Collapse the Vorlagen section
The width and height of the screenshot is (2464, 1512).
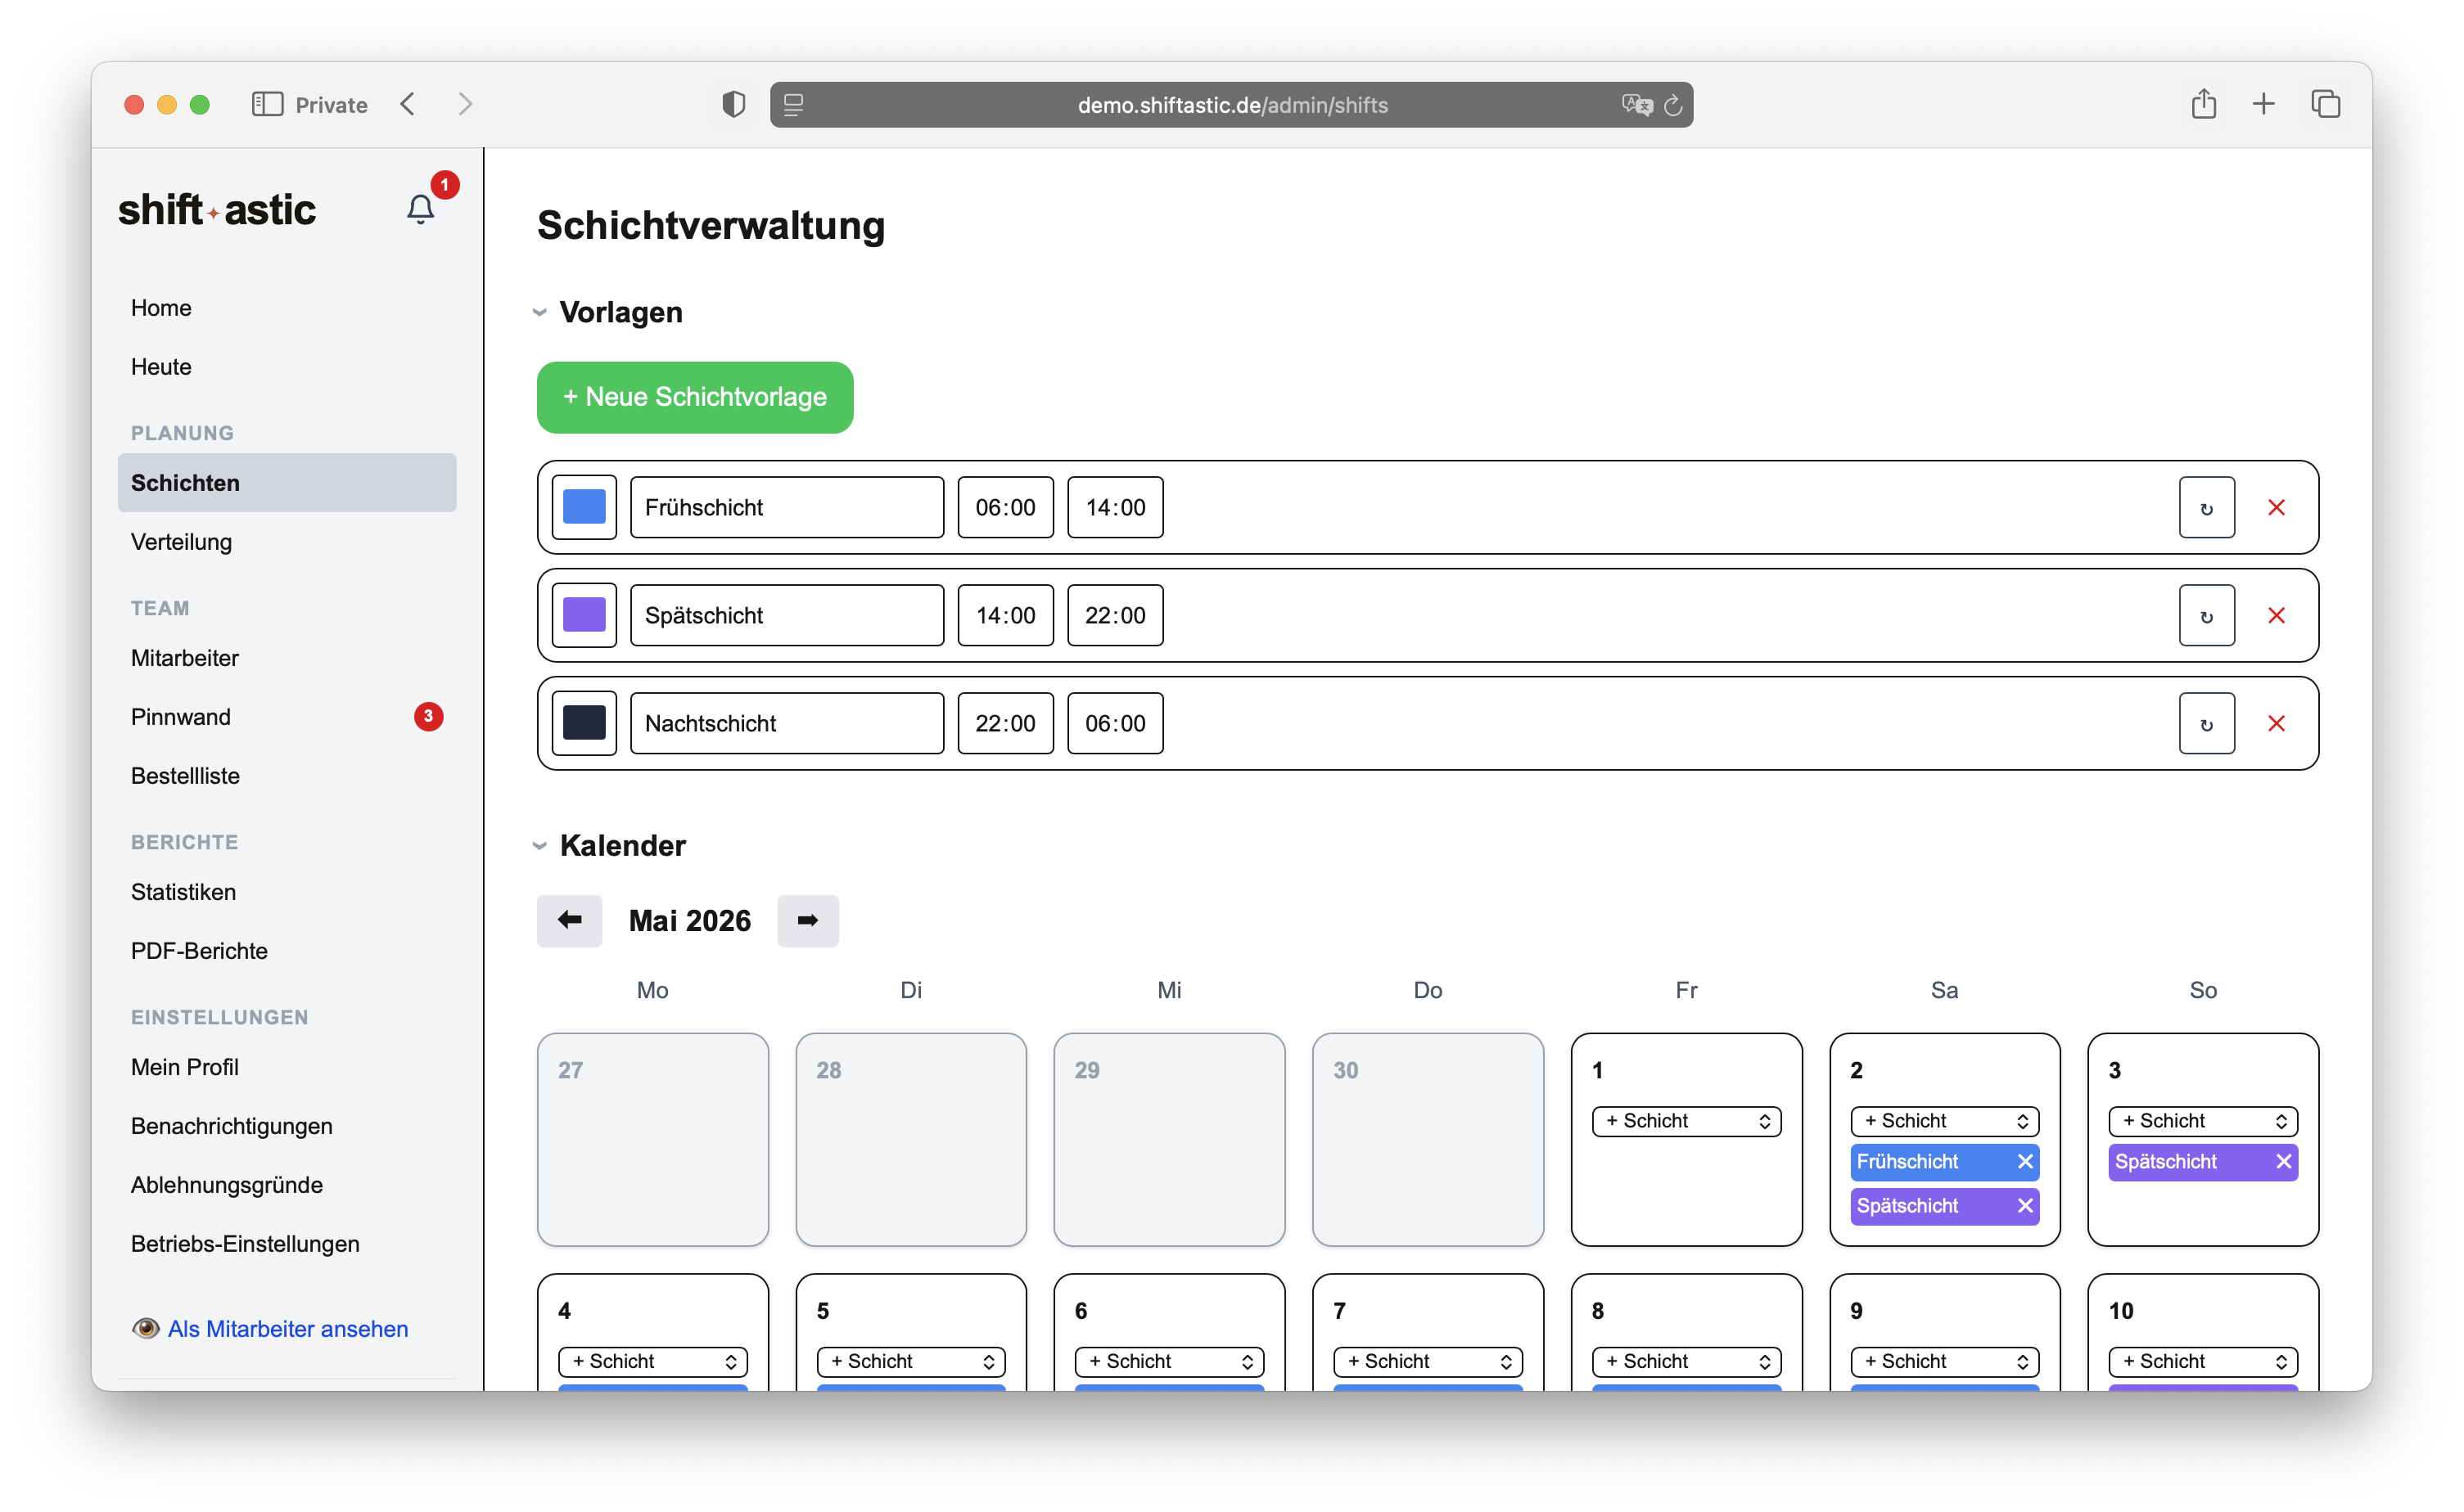click(x=539, y=313)
